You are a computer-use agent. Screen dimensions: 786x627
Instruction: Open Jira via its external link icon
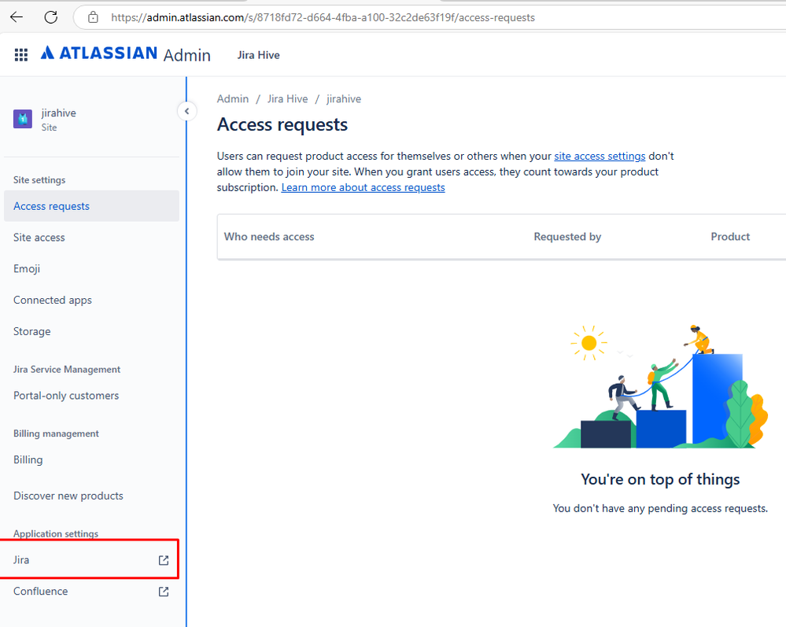[x=163, y=560]
